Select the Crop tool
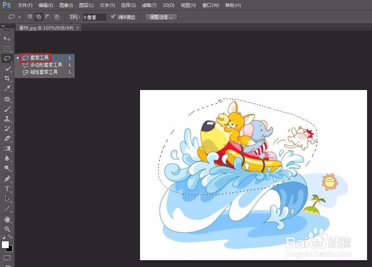This screenshot has width=372, height=267. click(x=7, y=78)
